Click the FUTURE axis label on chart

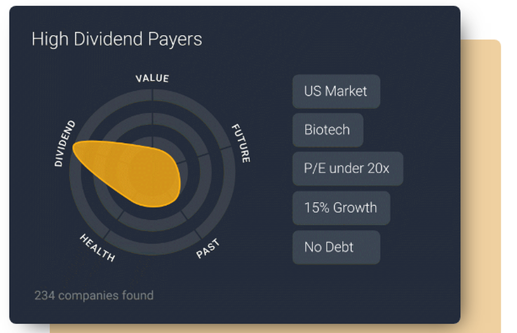pos(241,143)
